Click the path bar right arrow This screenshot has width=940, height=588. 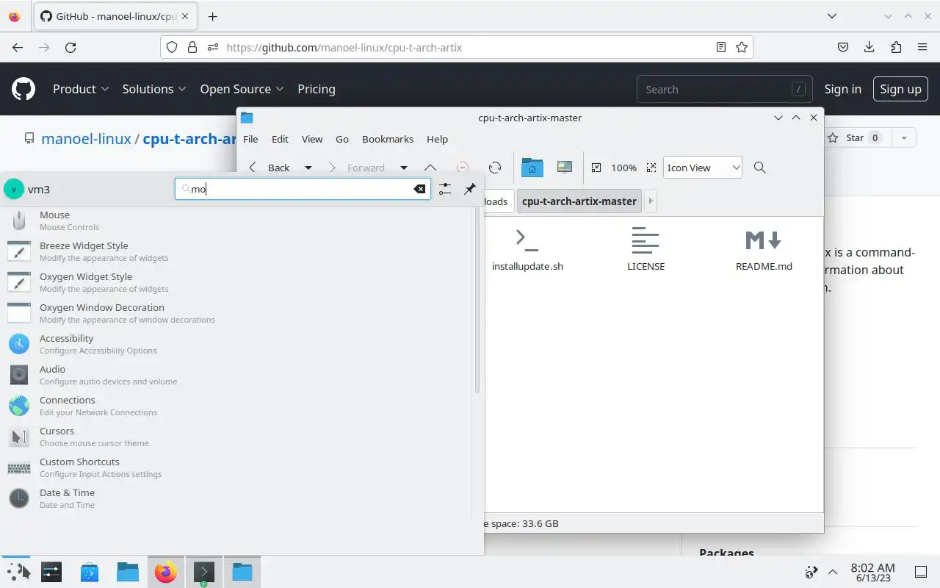(651, 201)
